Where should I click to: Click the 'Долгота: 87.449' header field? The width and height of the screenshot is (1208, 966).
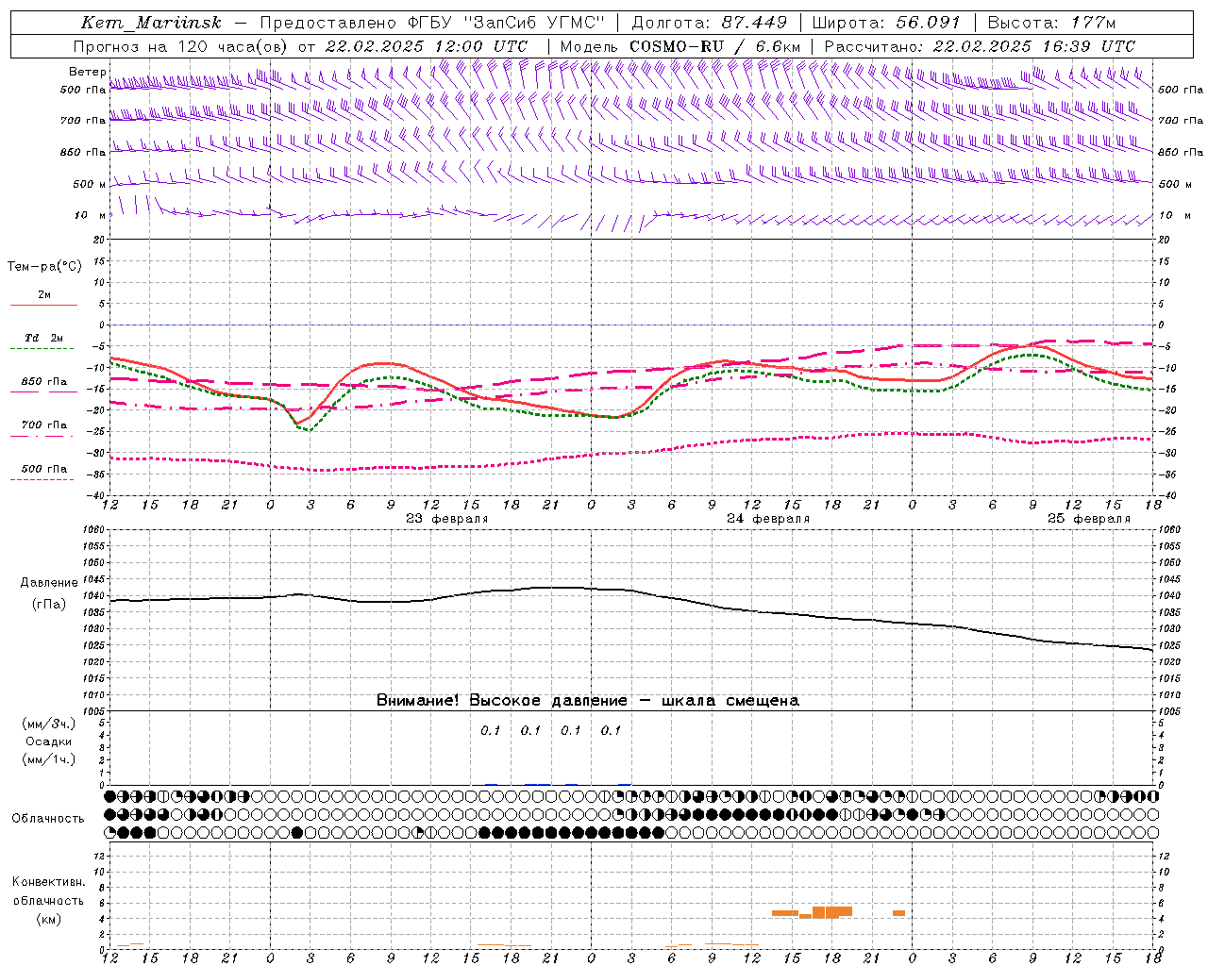tap(709, 23)
